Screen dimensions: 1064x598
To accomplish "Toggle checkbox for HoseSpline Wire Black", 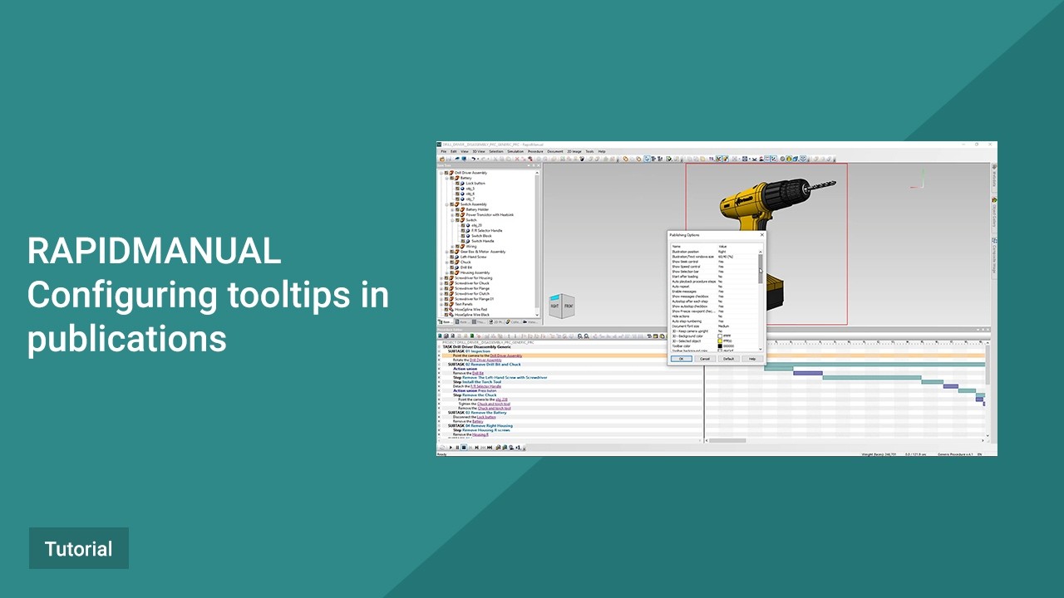I will 446,315.
